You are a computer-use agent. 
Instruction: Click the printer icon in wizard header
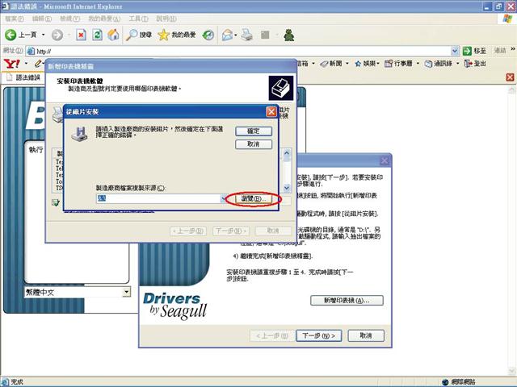pos(281,88)
